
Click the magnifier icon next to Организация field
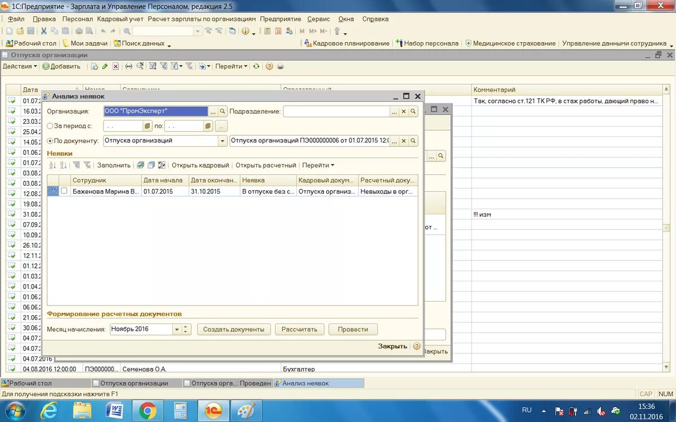tap(223, 111)
